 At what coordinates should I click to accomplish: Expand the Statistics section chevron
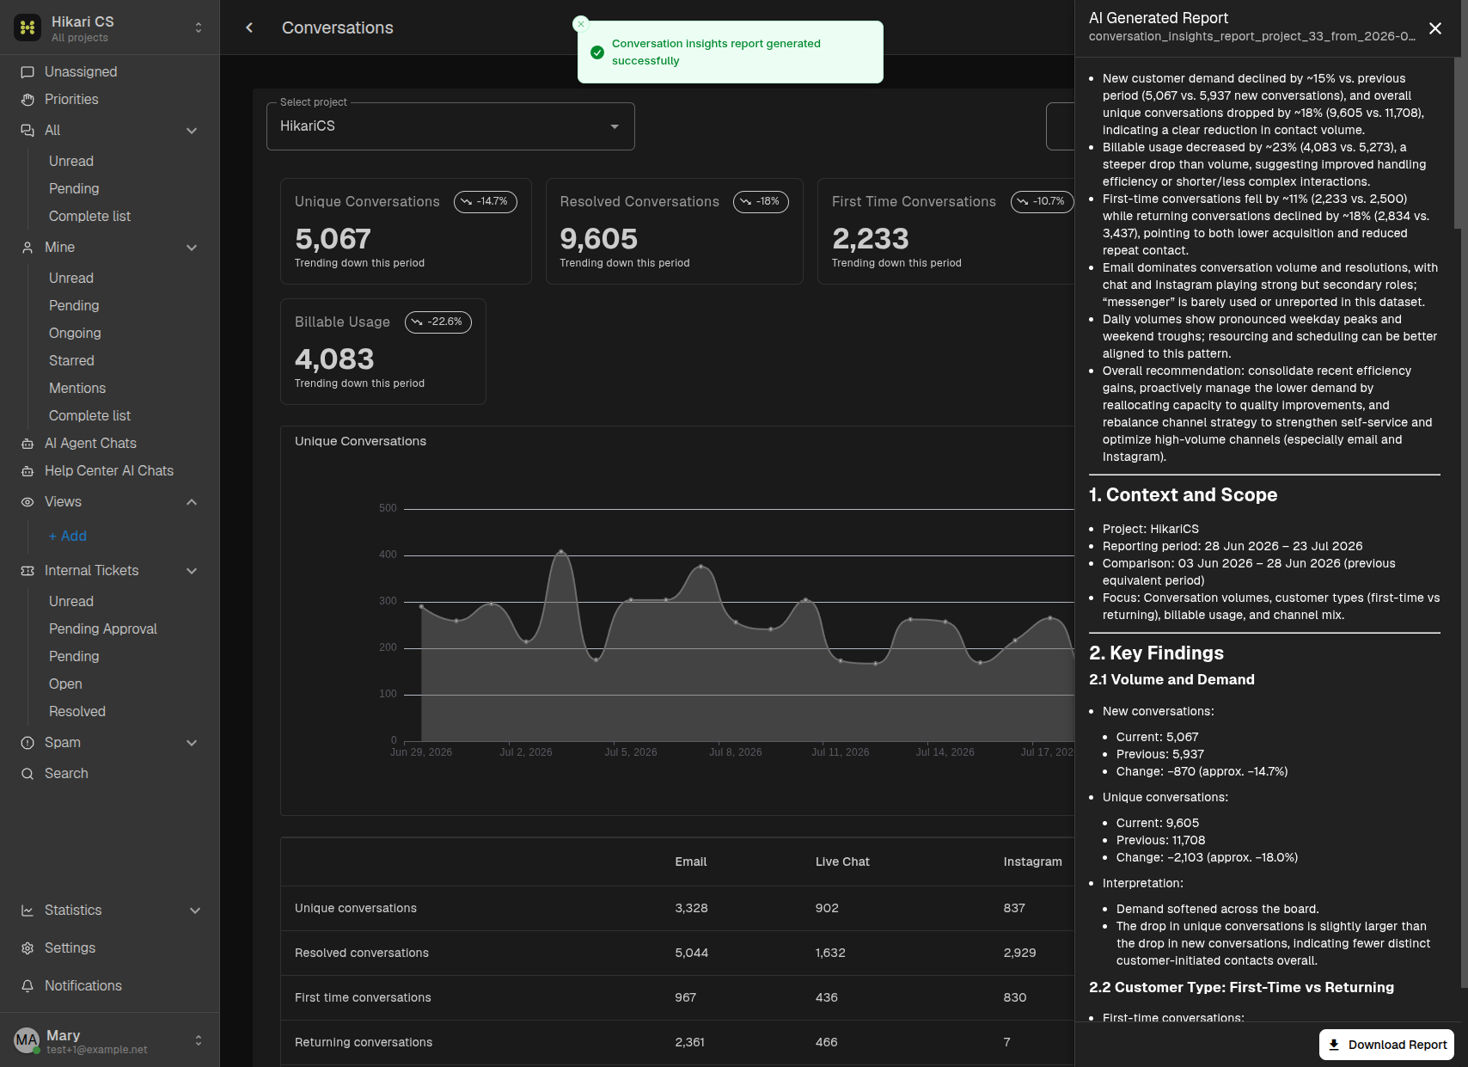195,911
